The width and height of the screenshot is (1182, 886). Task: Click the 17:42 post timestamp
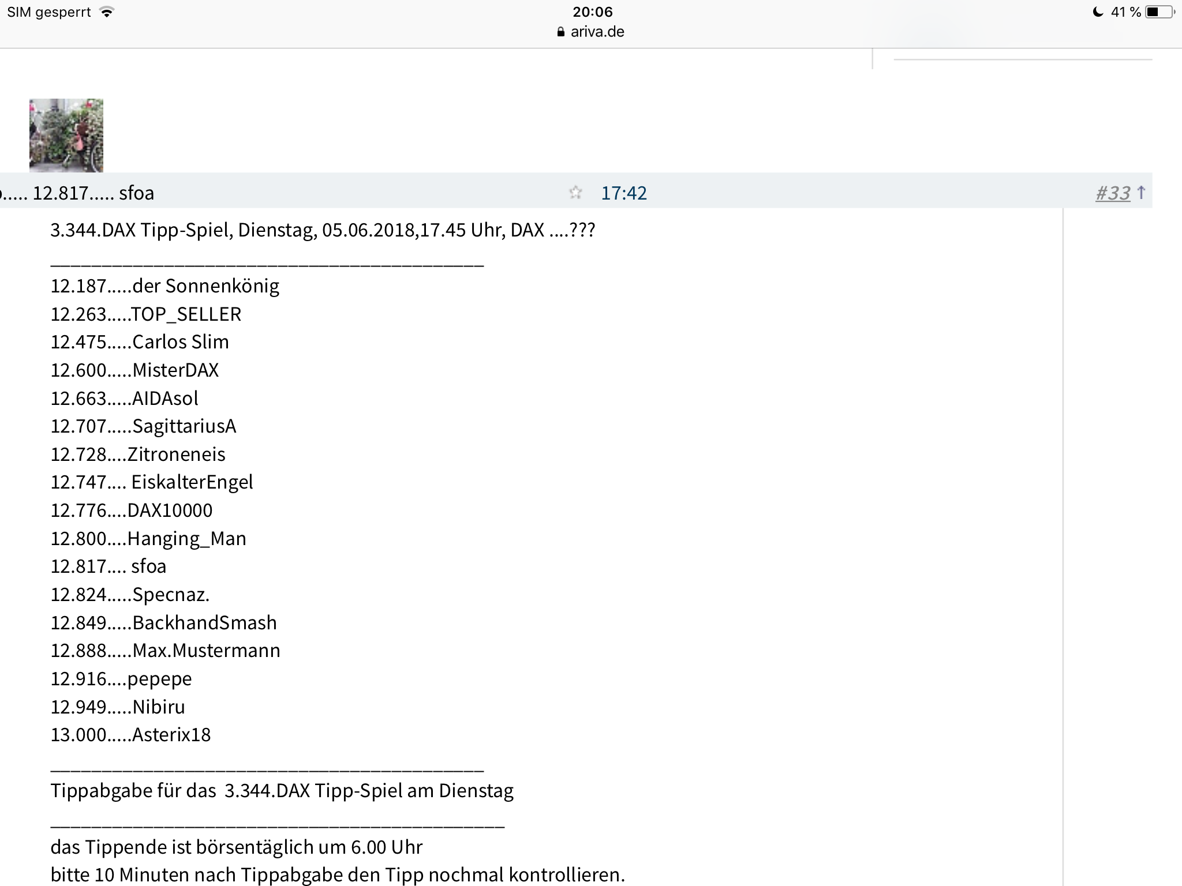(x=624, y=193)
